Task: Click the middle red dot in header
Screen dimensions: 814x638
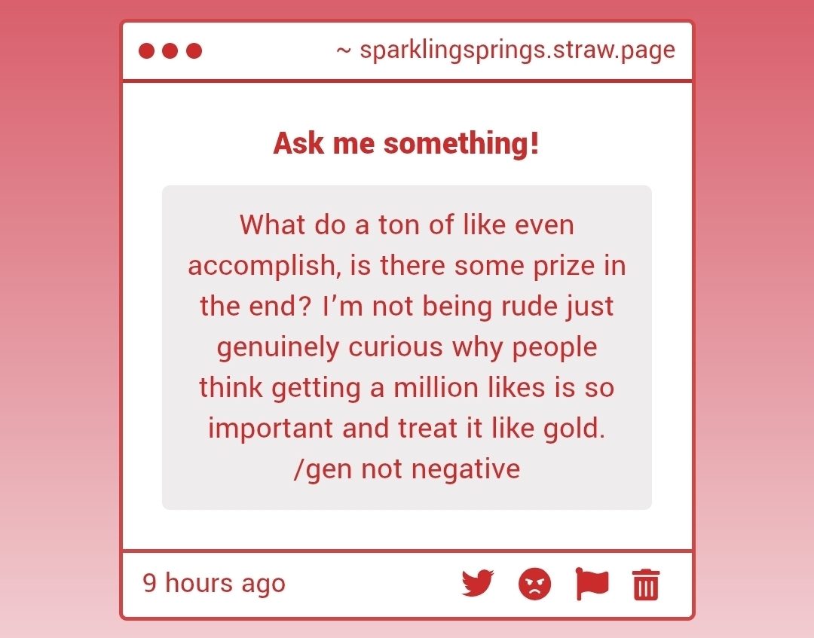Action: pyautogui.click(x=170, y=51)
